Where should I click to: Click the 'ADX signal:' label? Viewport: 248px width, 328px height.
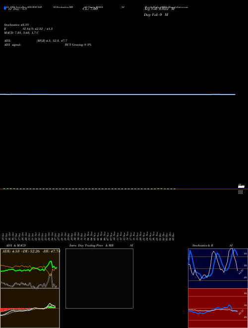tap(12, 45)
